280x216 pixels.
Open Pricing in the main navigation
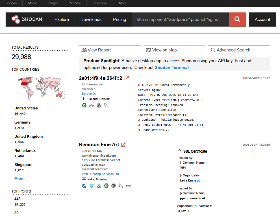pos(120,20)
